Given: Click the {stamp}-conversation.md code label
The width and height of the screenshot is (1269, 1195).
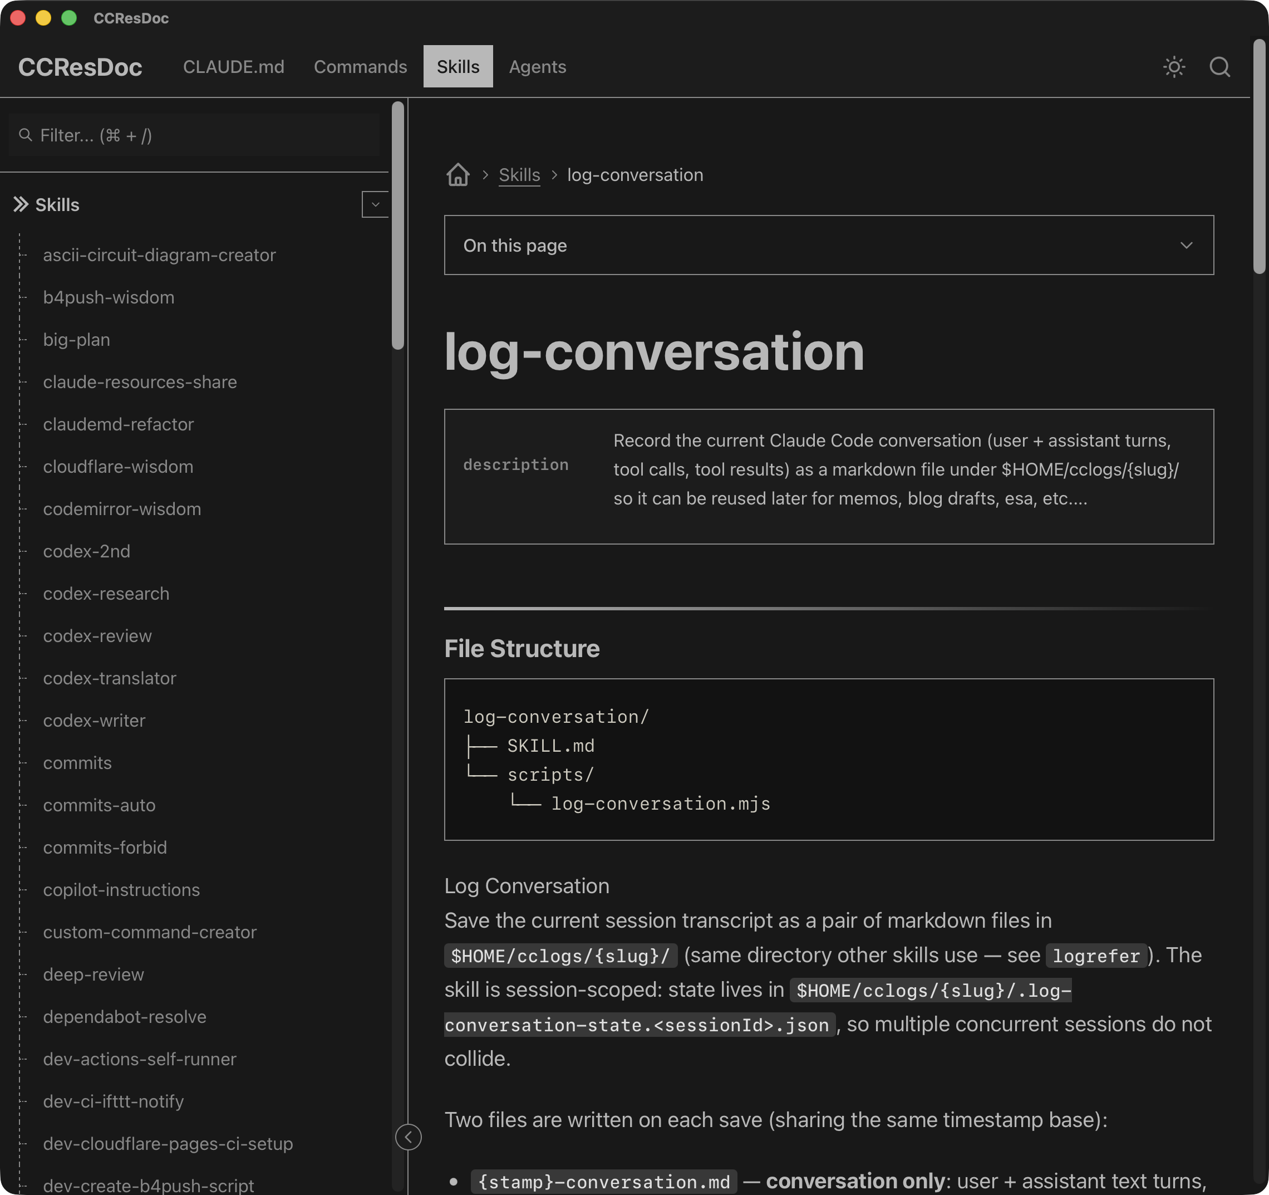Looking at the screenshot, I should point(604,1182).
